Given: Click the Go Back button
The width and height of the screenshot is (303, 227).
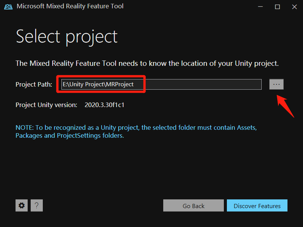Looking at the screenshot, I should click(x=194, y=205).
